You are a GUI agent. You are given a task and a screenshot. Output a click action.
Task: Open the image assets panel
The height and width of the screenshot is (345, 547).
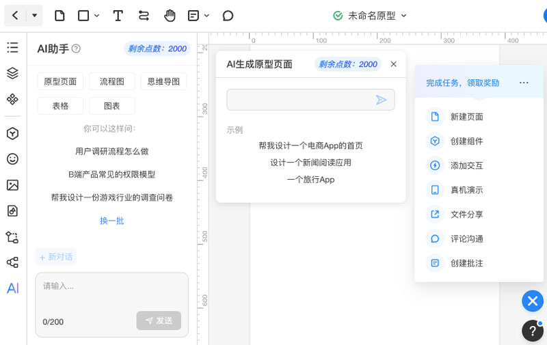coord(12,184)
